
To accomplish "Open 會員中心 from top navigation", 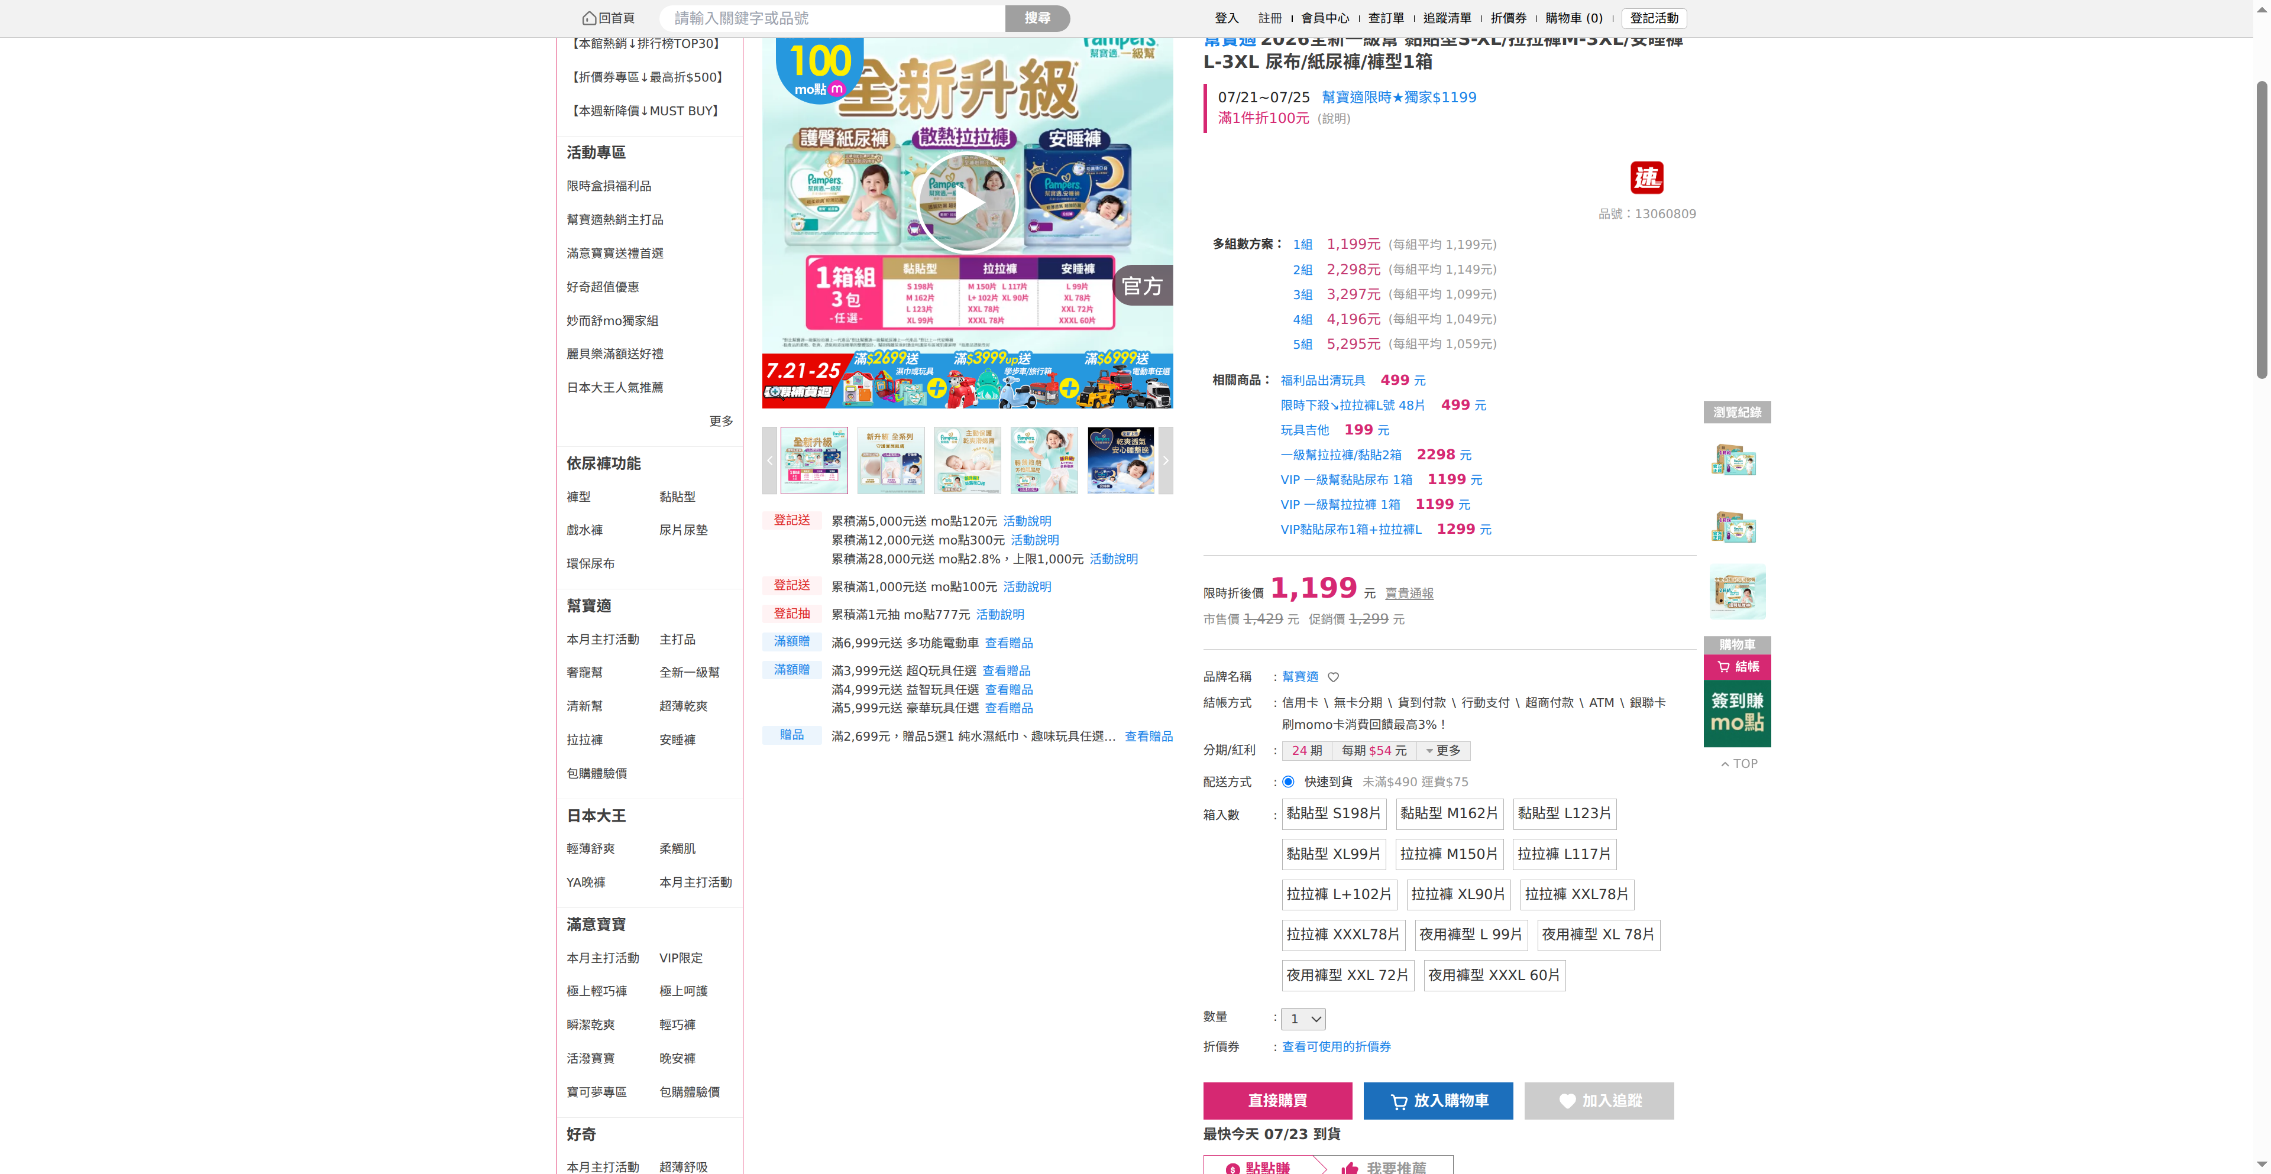I will 1325,18.
